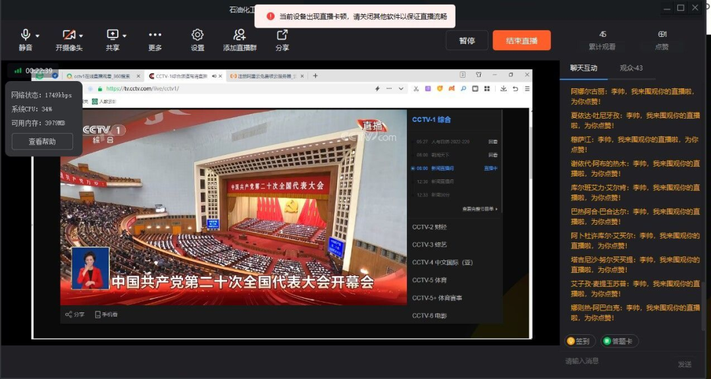Click the 签到 check-in button

click(580, 341)
